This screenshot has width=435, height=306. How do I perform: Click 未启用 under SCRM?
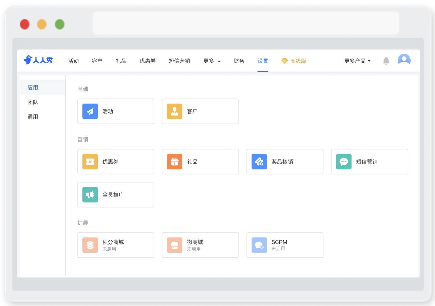click(x=278, y=249)
